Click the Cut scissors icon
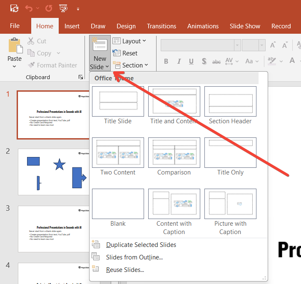This screenshot has height=284, width=301. [31, 41]
